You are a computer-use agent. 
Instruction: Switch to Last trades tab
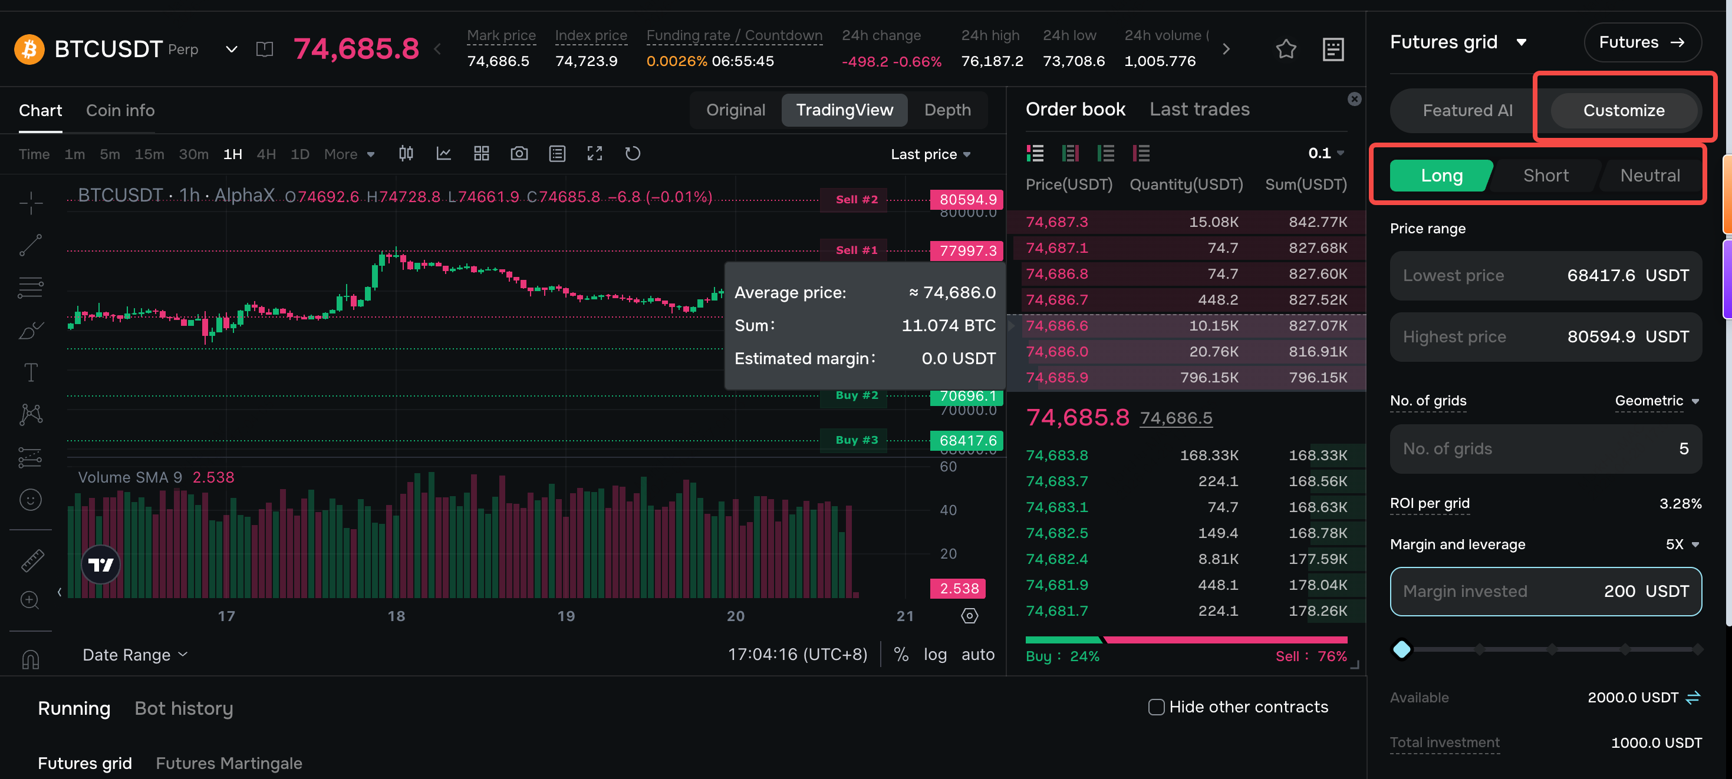(1199, 109)
